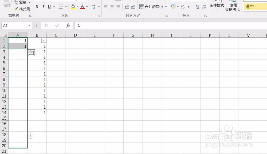Select row 21 header
This screenshot has height=154, width=267.
[4, 151]
